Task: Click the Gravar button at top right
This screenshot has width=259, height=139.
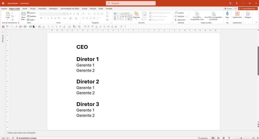Action: (x=228, y=8)
